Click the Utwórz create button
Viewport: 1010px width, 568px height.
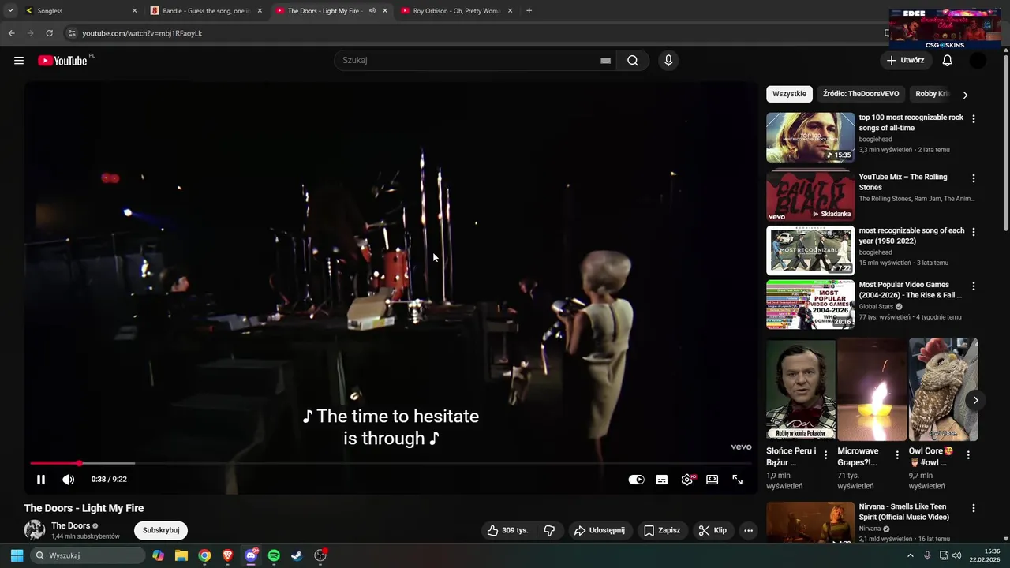click(x=906, y=61)
